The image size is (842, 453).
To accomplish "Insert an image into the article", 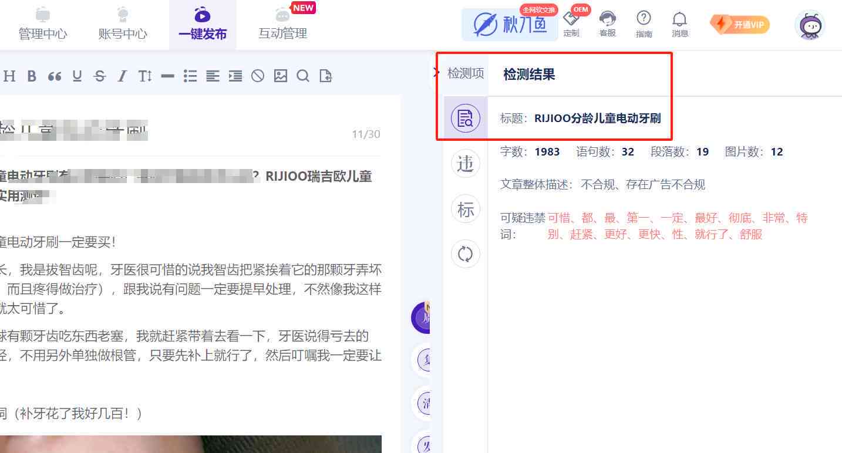I will click(x=281, y=76).
